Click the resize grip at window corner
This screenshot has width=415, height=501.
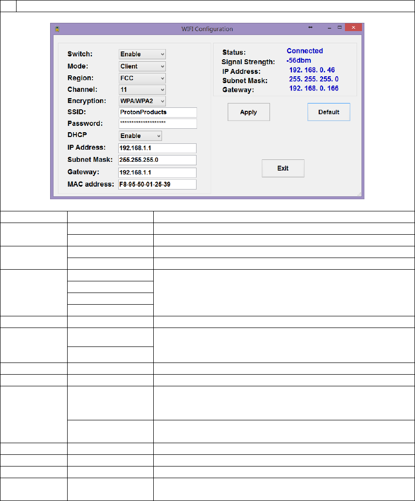pyautogui.click(x=360, y=194)
